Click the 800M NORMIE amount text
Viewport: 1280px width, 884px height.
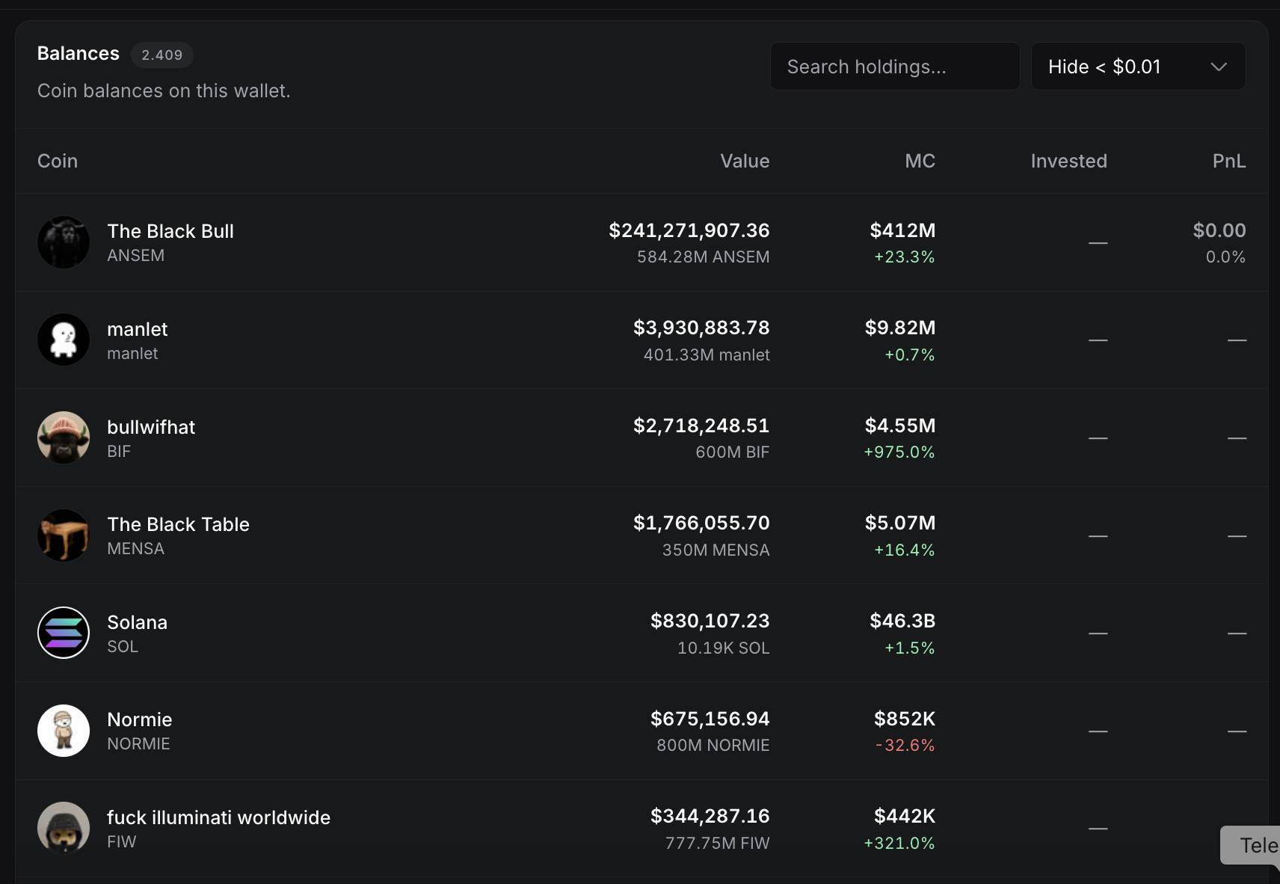click(713, 745)
